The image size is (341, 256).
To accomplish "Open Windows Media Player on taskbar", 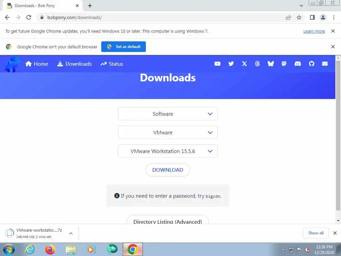I will click(91, 249).
